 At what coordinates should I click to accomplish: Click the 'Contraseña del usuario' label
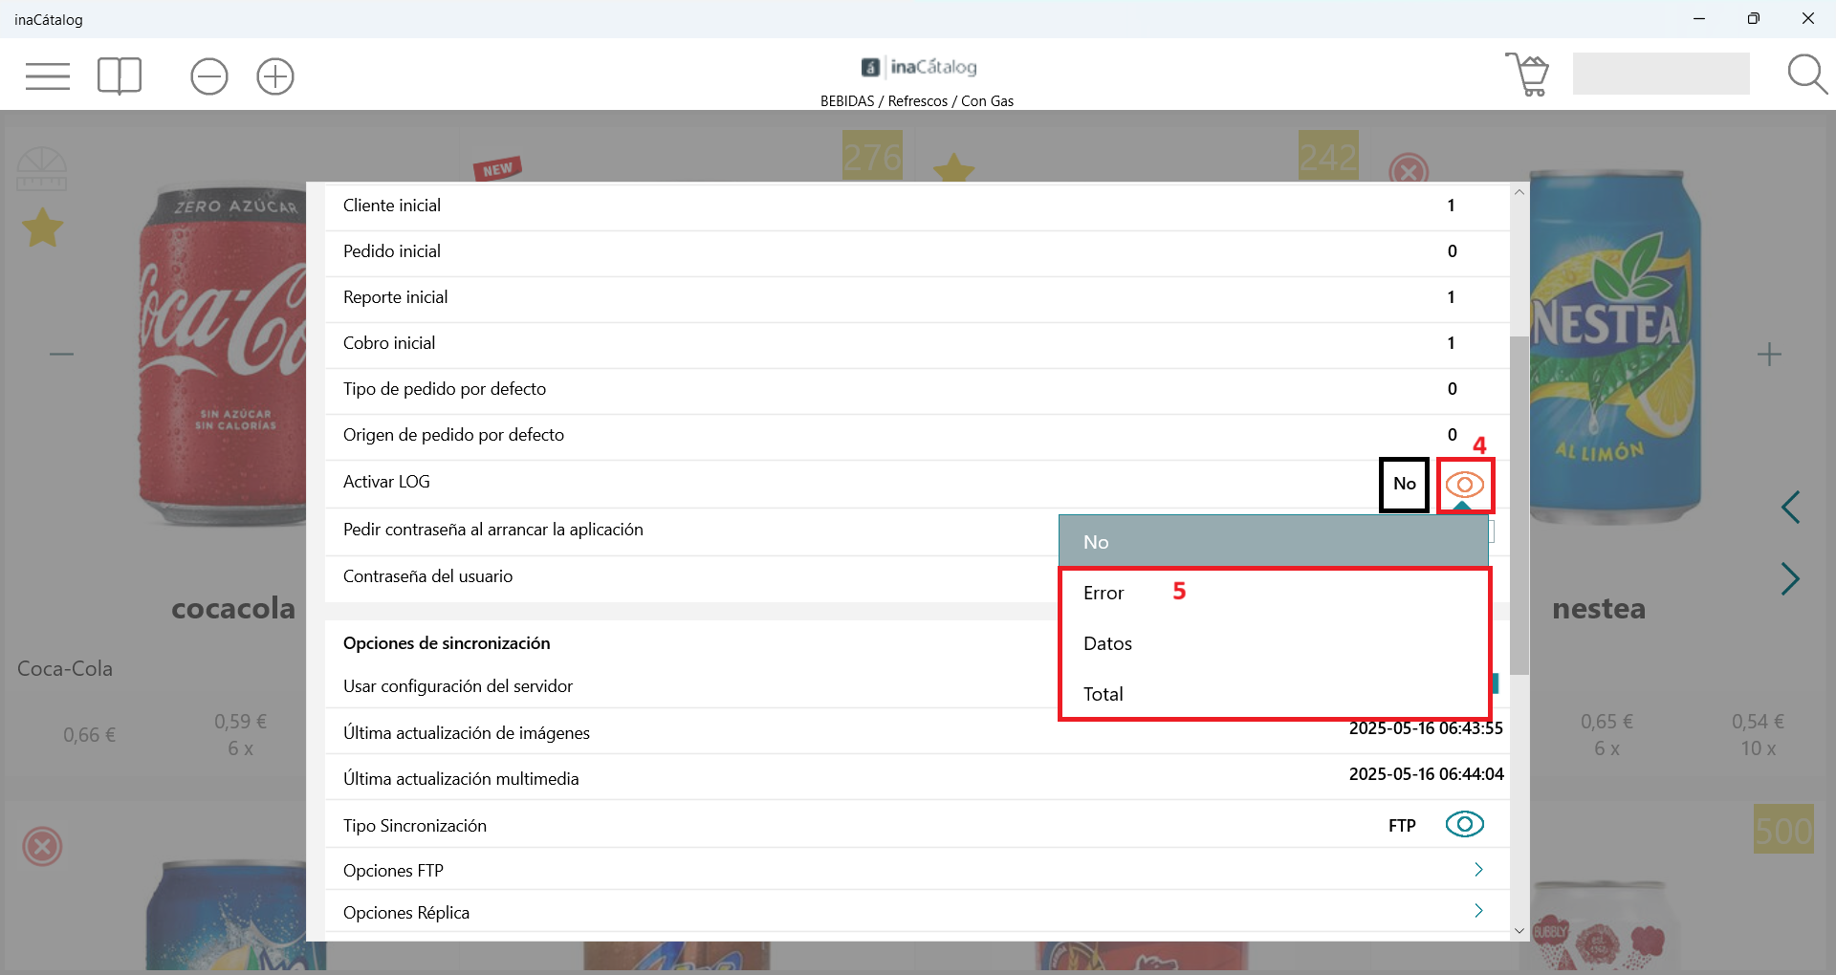[x=427, y=576]
